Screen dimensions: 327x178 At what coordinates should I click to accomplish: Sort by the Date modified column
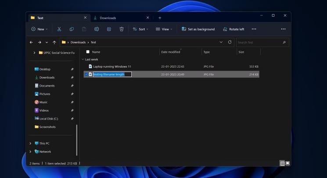coord(171,52)
